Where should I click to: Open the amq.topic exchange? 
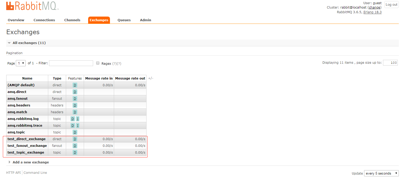[16, 132]
